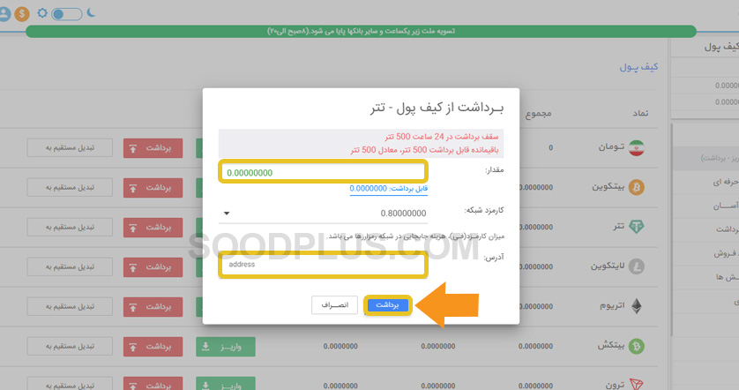Click the download icon in بیتکش واریز button
Viewport: 739px width, 390px height.
pos(205,347)
